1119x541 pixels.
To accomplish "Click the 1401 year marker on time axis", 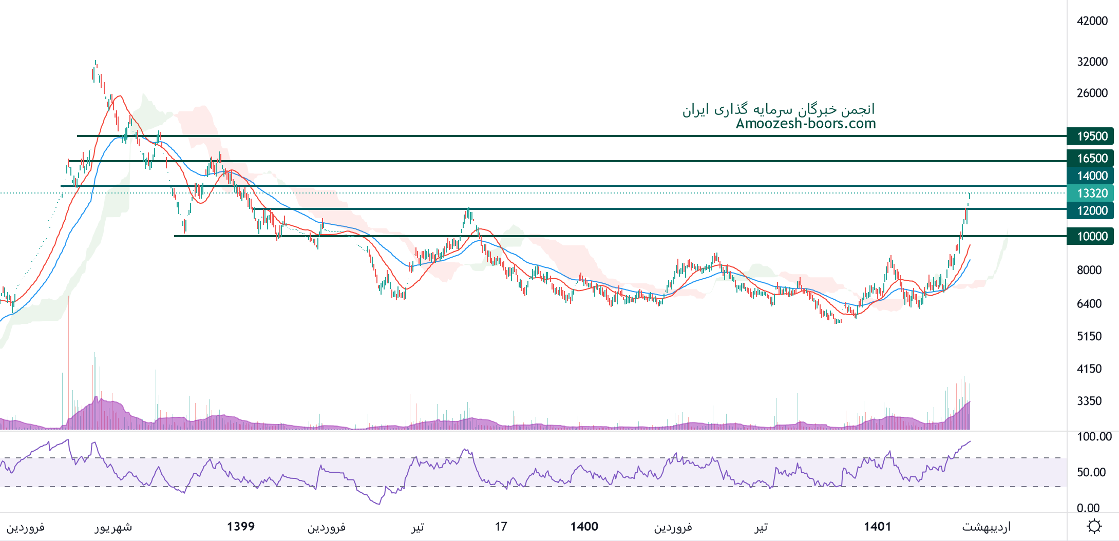I will [877, 527].
